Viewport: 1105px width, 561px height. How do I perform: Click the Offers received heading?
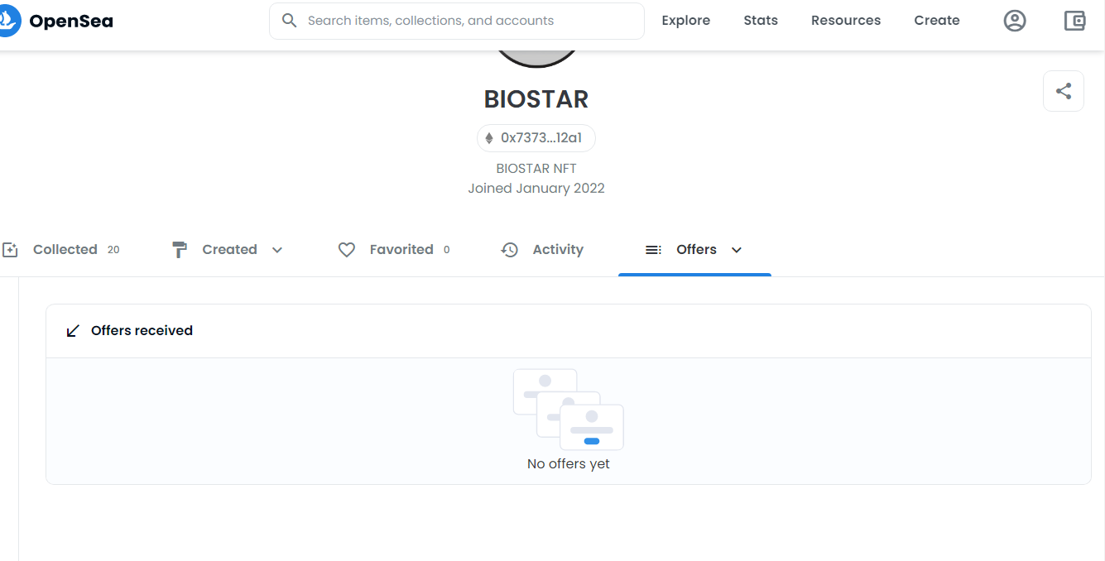click(x=142, y=331)
